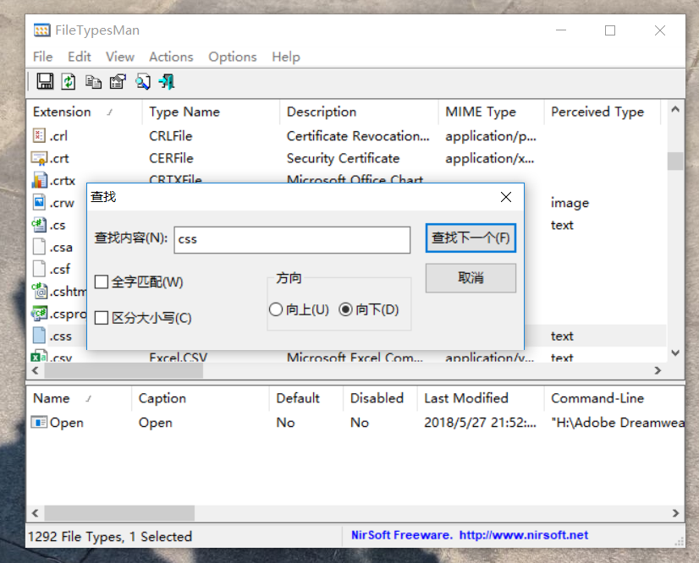Image resolution: width=699 pixels, height=563 pixels.
Task: Click the 查找下一个(F) button
Action: [471, 238]
